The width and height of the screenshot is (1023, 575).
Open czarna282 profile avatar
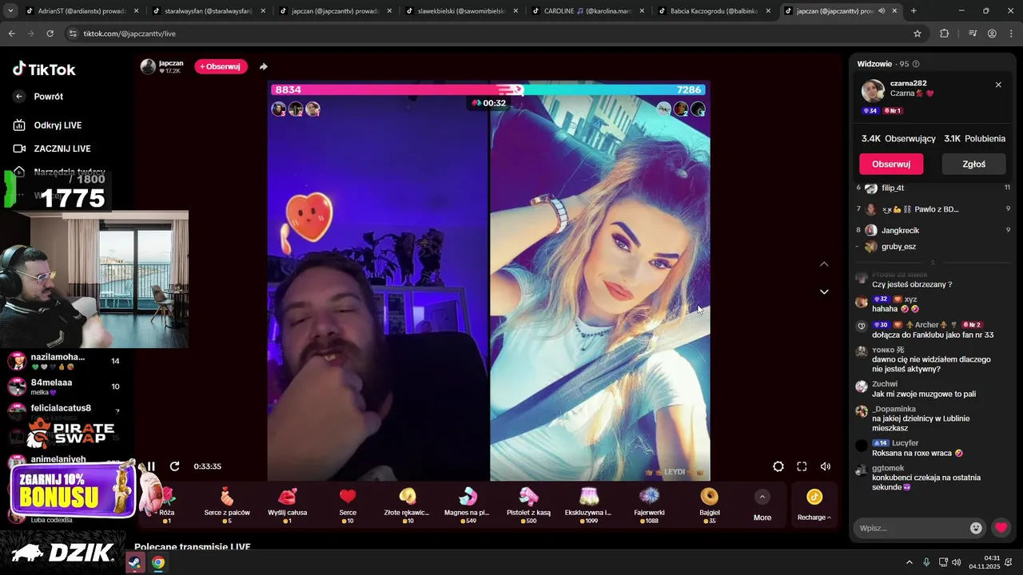(x=872, y=90)
